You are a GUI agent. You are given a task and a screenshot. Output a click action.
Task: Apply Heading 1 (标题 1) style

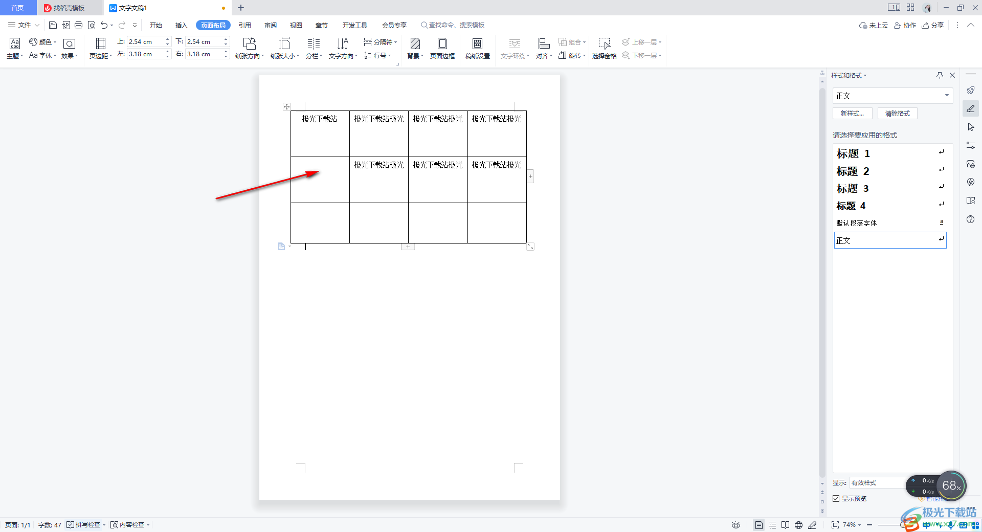(x=890, y=153)
